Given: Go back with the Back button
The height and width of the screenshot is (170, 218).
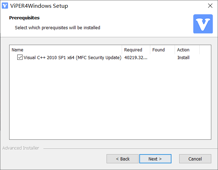Looking at the screenshot, I should coord(122,159).
